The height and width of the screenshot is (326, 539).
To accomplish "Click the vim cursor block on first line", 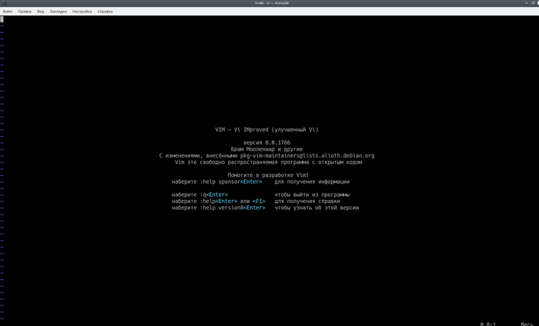I will (x=2, y=19).
